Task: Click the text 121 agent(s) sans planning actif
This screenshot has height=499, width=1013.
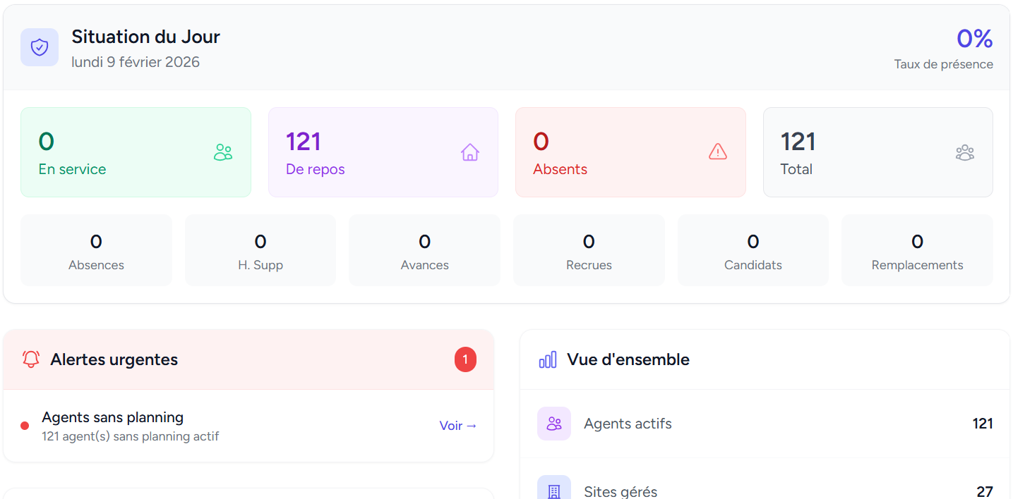Action: coord(131,436)
